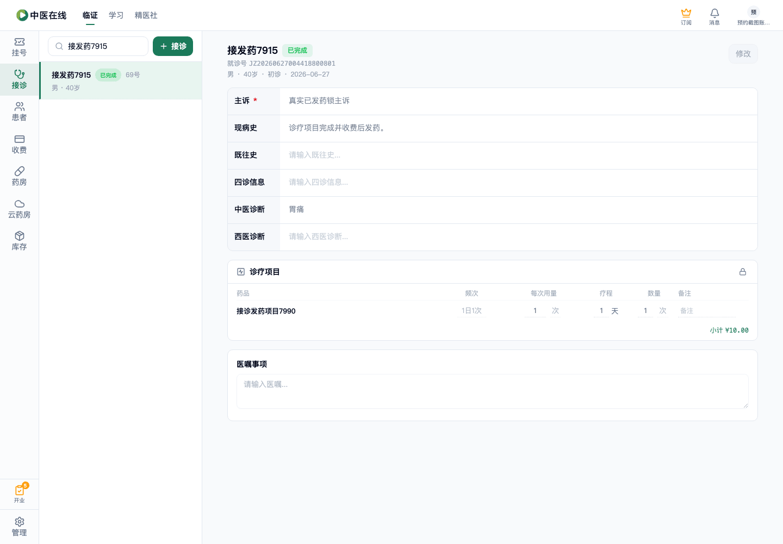Click the 69号 queue number label
The image size is (783, 544).
[x=133, y=75]
